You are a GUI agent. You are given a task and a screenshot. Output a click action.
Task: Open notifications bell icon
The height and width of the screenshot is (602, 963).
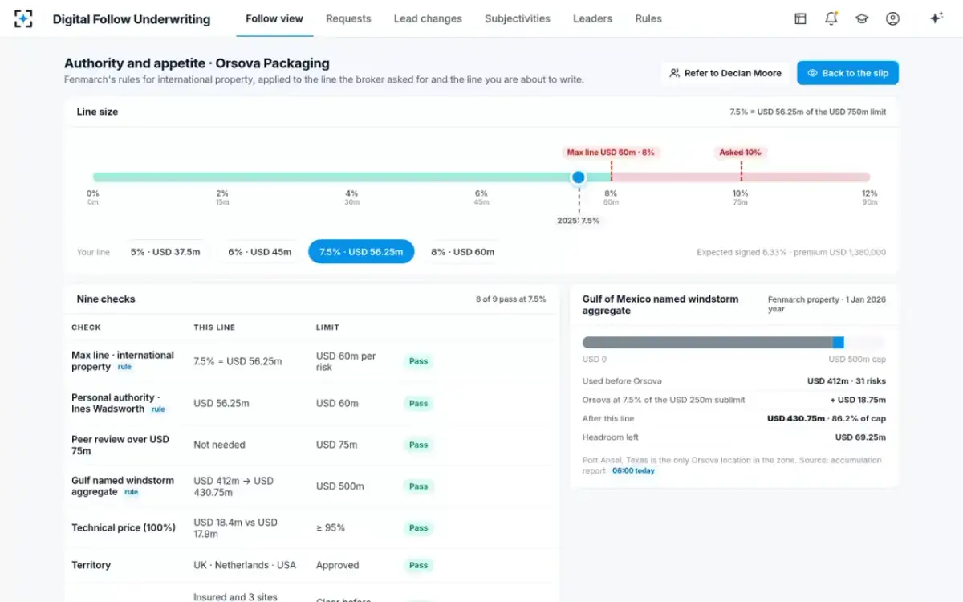point(831,18)
